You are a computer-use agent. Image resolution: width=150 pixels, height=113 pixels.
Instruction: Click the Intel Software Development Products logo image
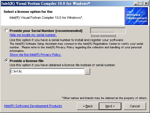pos(136,16)
